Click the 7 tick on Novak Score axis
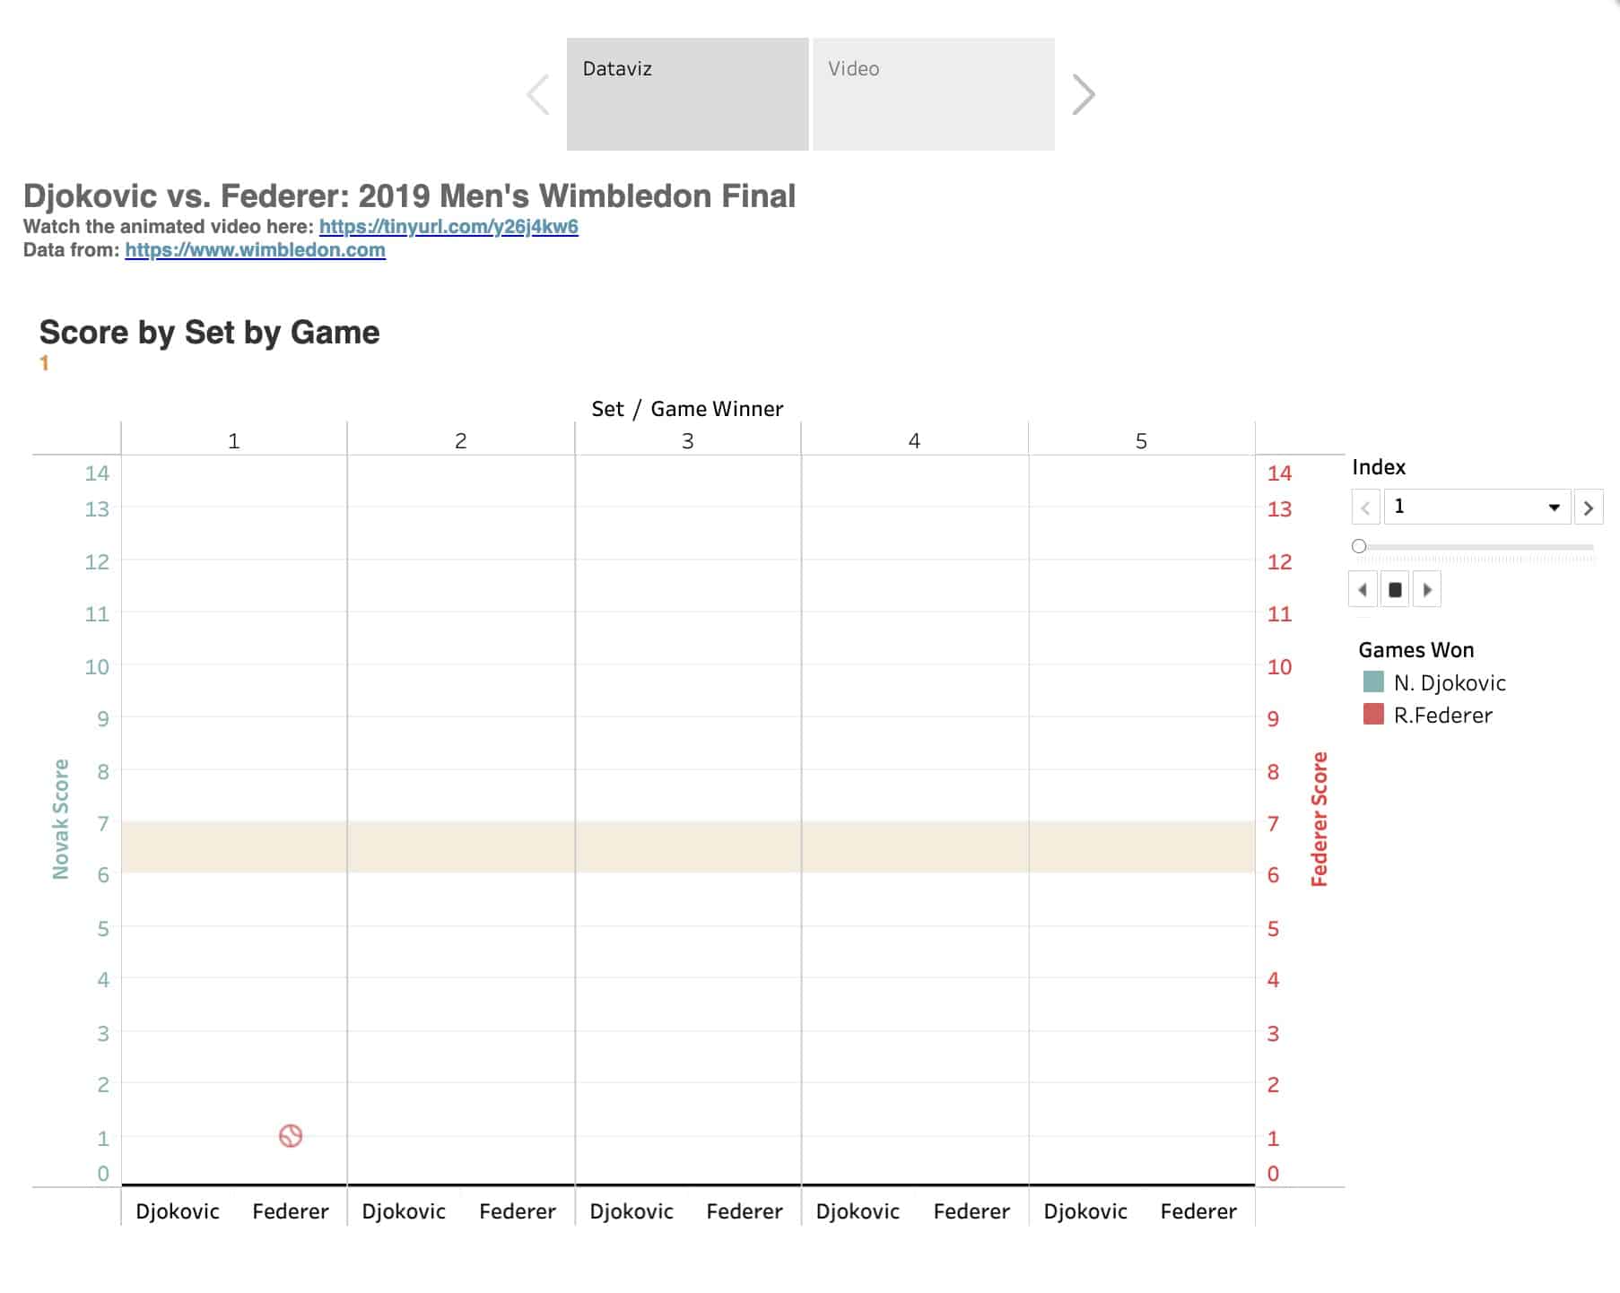The width and height of the screenshot is (1620, 1293). pos(103,823)
